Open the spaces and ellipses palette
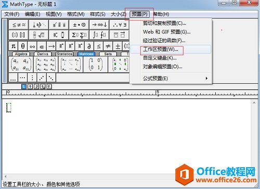260x189 pixels. [39, 25]
